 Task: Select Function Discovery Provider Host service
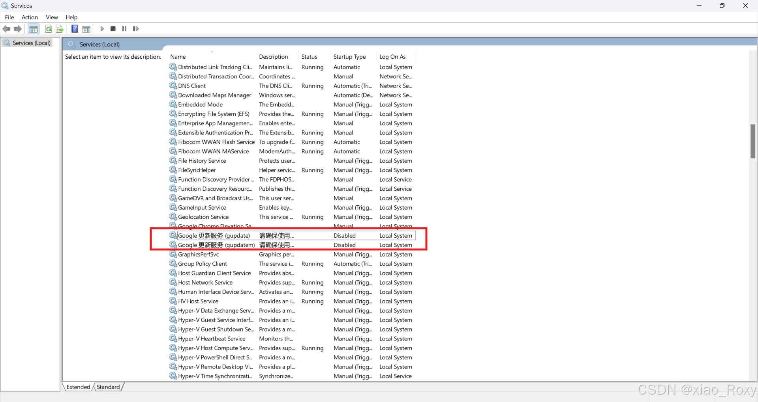(292, 179)
